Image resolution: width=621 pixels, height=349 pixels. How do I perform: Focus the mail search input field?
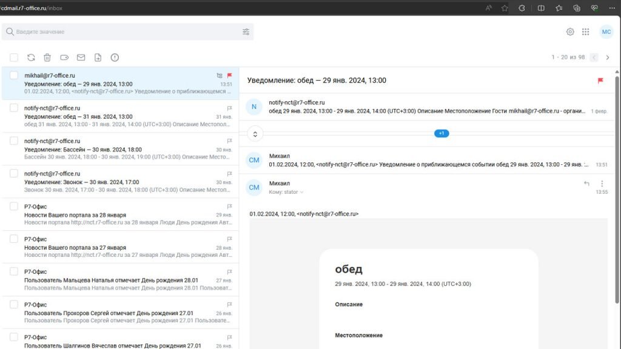(127, 32)
